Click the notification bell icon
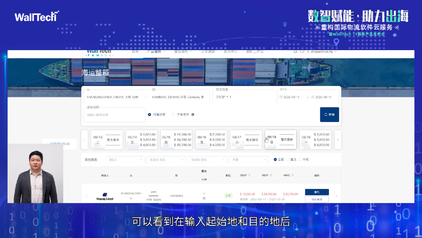Viewport: 422px width, 238px height. (295, 51)
